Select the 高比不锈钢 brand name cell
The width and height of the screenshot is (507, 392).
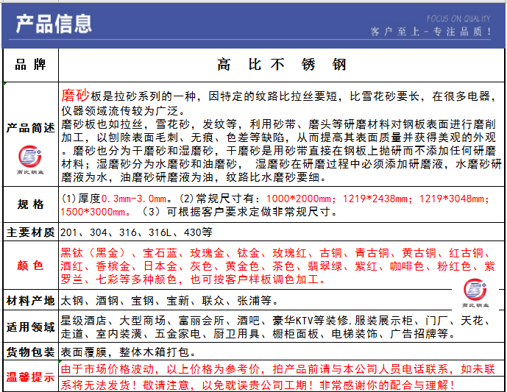point(281,65)
